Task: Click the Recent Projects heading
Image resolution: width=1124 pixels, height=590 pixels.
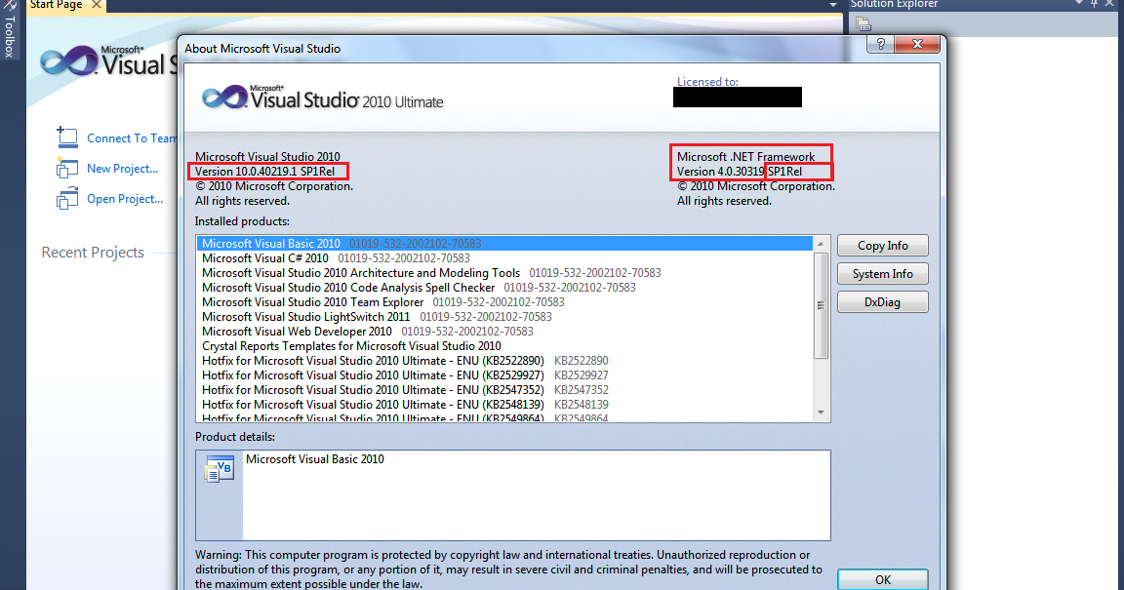Action: 93,253
